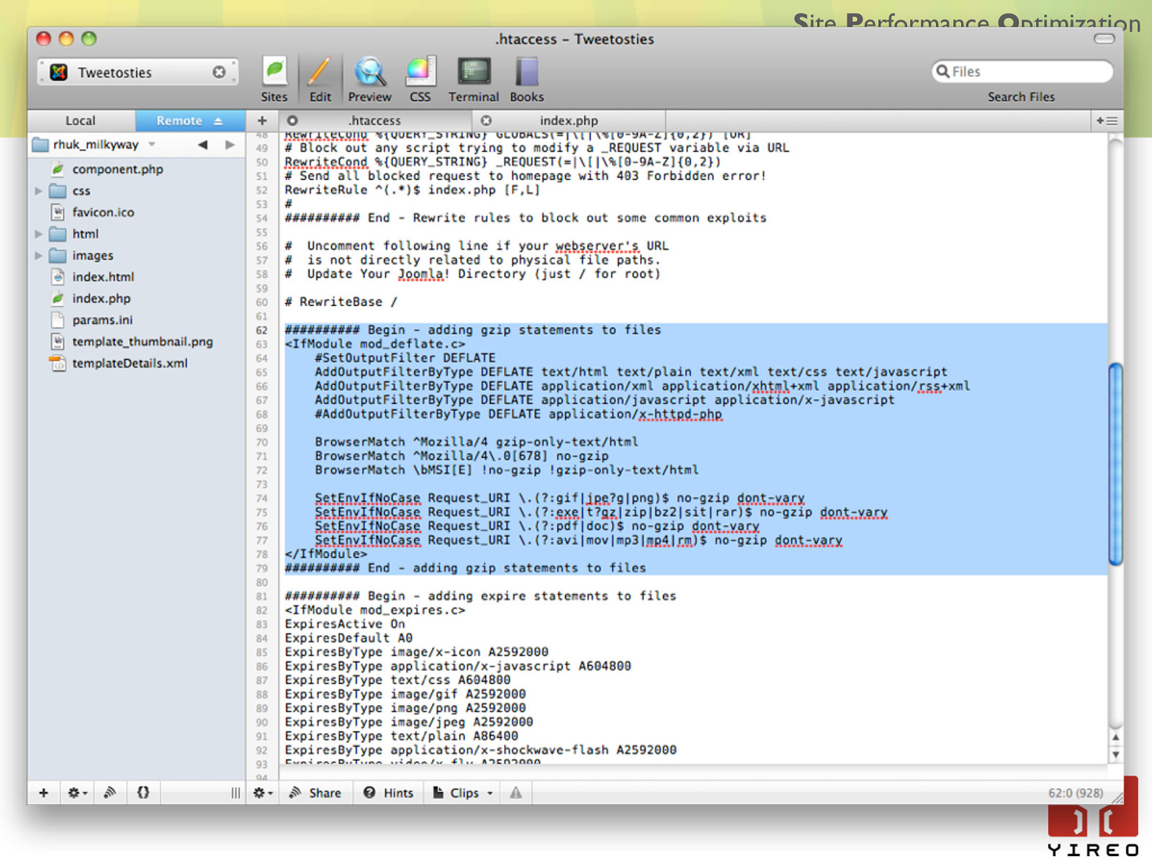Select favicon.ico in file list
This screenshot has height=864, width=1152.
click(103, 212)
